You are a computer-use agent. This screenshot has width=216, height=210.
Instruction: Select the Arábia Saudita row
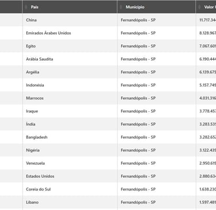(x=108, y=59)
